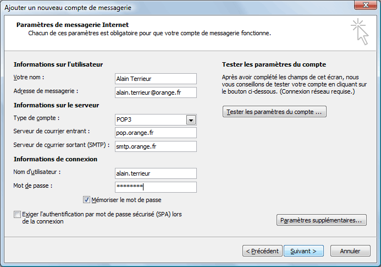381x267 pixels.
Task: Click the cursor wizard icon in header
Action: coord(360,31)
